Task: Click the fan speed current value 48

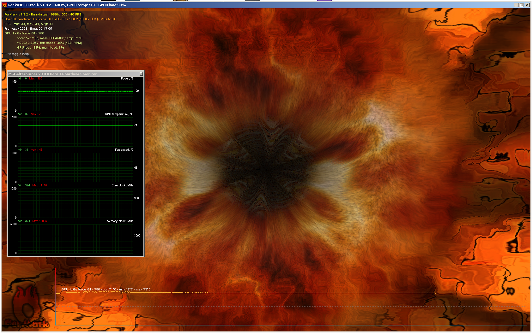Action: [x=136, y=168]
